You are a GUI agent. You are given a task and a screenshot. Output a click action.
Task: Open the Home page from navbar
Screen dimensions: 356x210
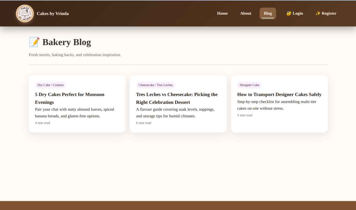point(222,13)
